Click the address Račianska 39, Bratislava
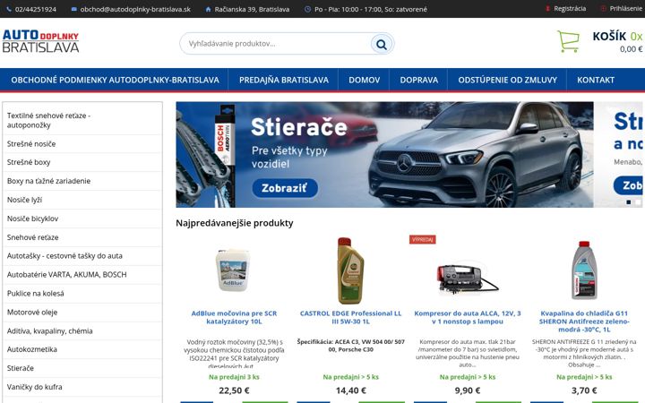The image size is (645, 403). pyautogui.click(x=252, y=9)
